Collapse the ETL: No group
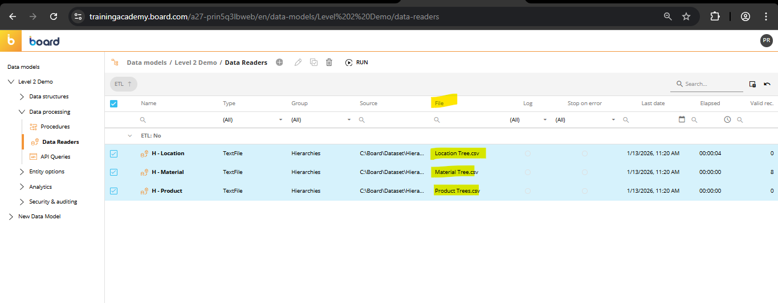 pyautogui.click(x=130, y=136)
